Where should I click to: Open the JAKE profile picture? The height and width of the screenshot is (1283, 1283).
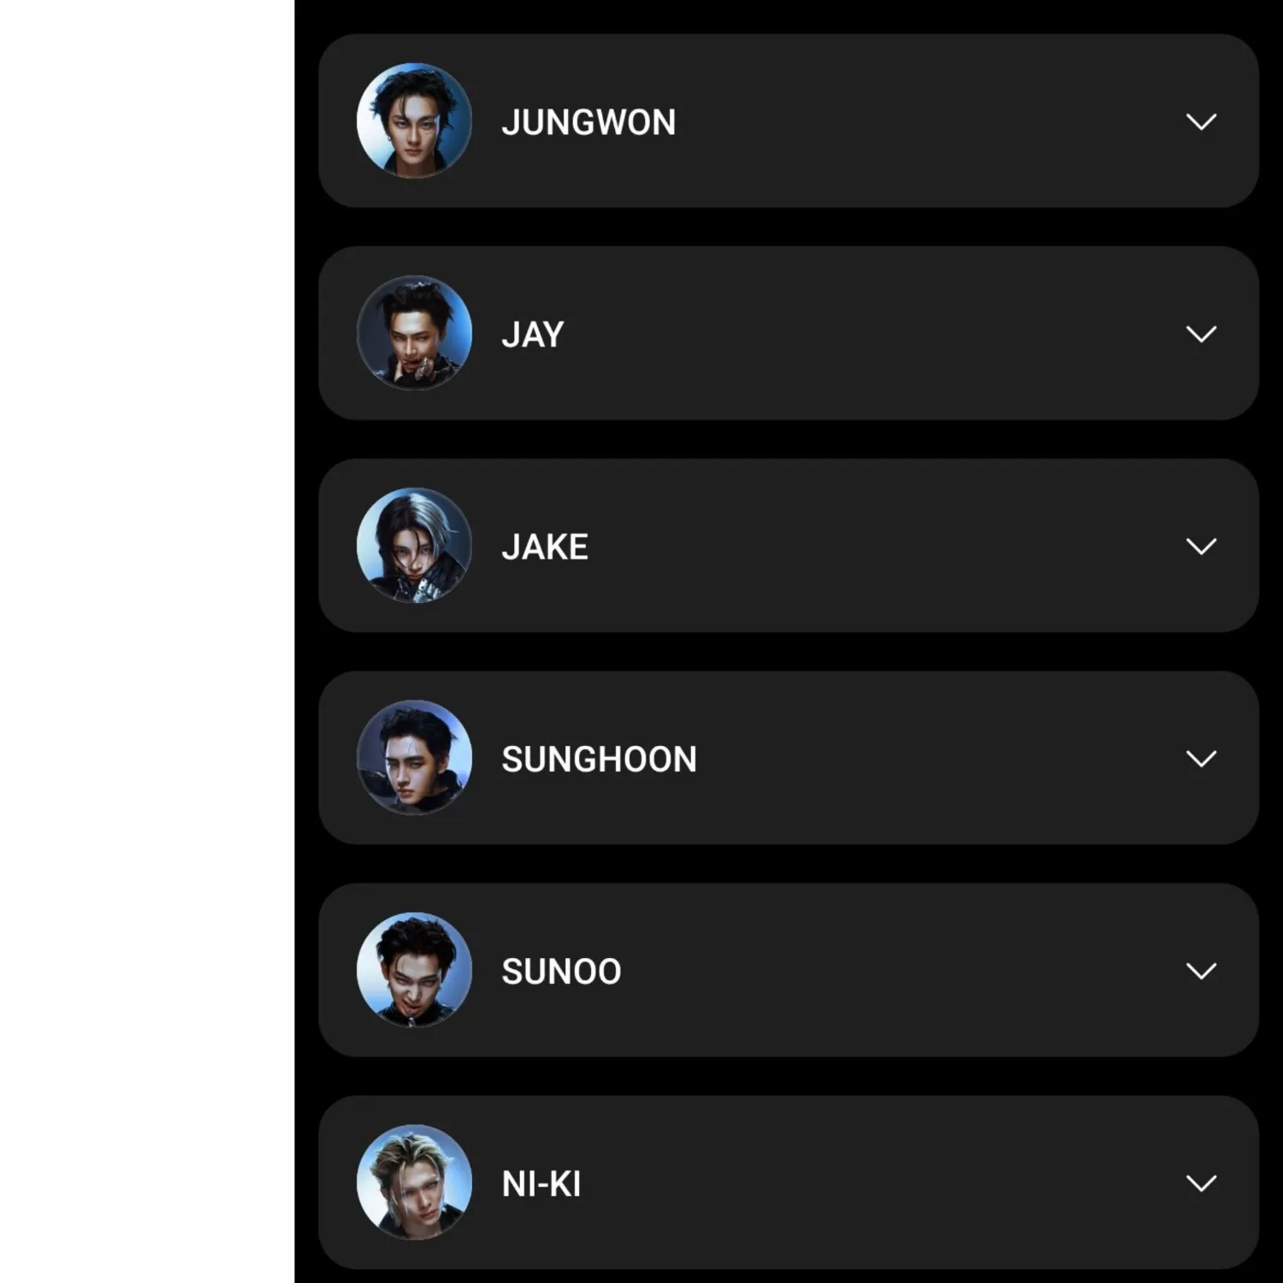pyautogui.click(x=414, y=546)
